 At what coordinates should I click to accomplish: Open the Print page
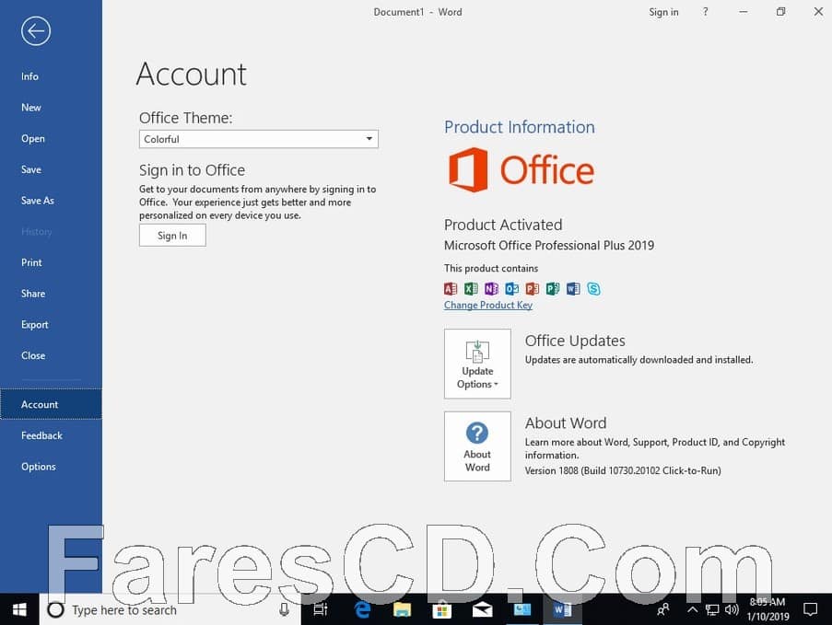[x=31, y=262]
